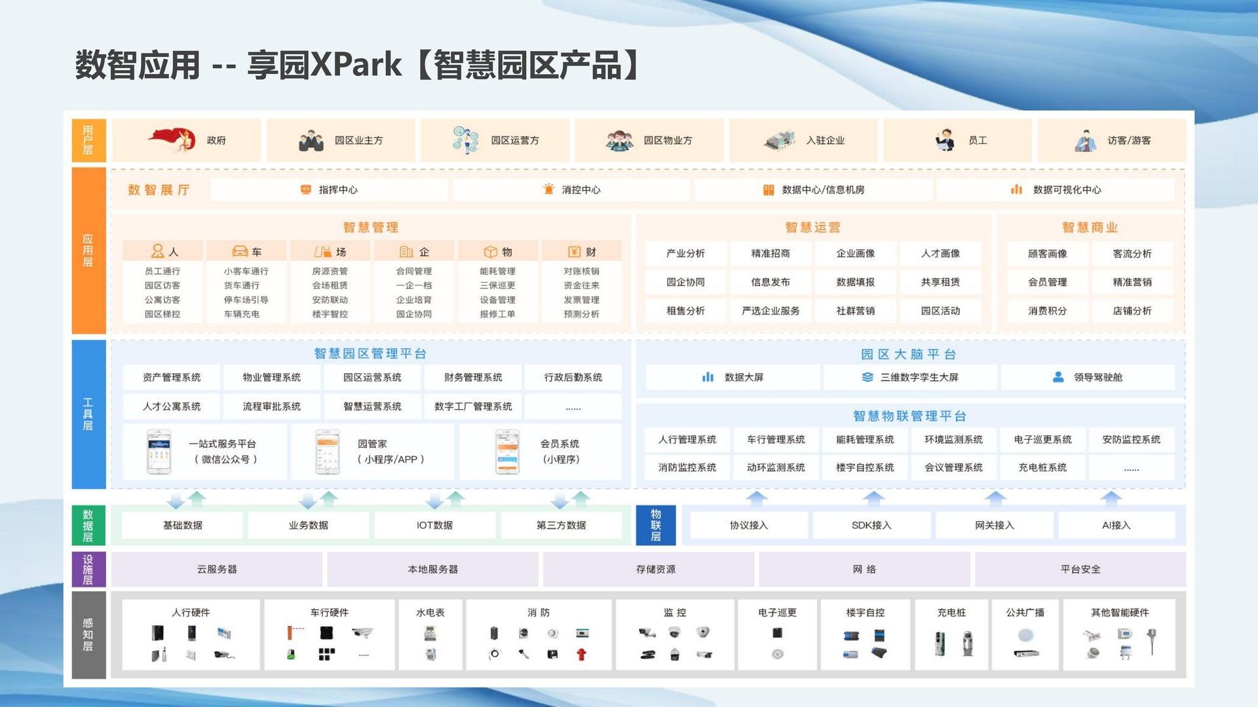Click the 入驻企业 building icon
Viewport: 1258px width, 707px height.
(x=779, y=140)
